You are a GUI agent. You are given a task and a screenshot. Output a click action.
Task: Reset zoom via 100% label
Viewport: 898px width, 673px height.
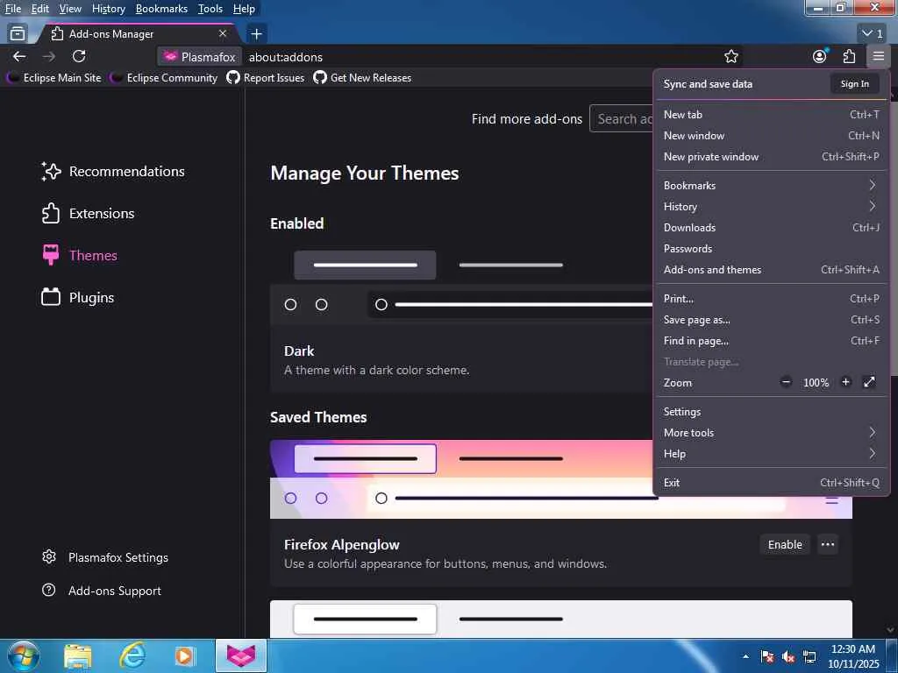(816, 382)
